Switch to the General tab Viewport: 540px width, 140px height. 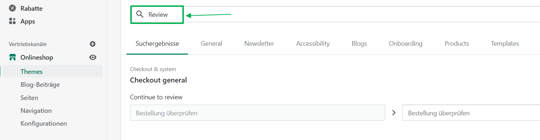click(x=211, y=44)
